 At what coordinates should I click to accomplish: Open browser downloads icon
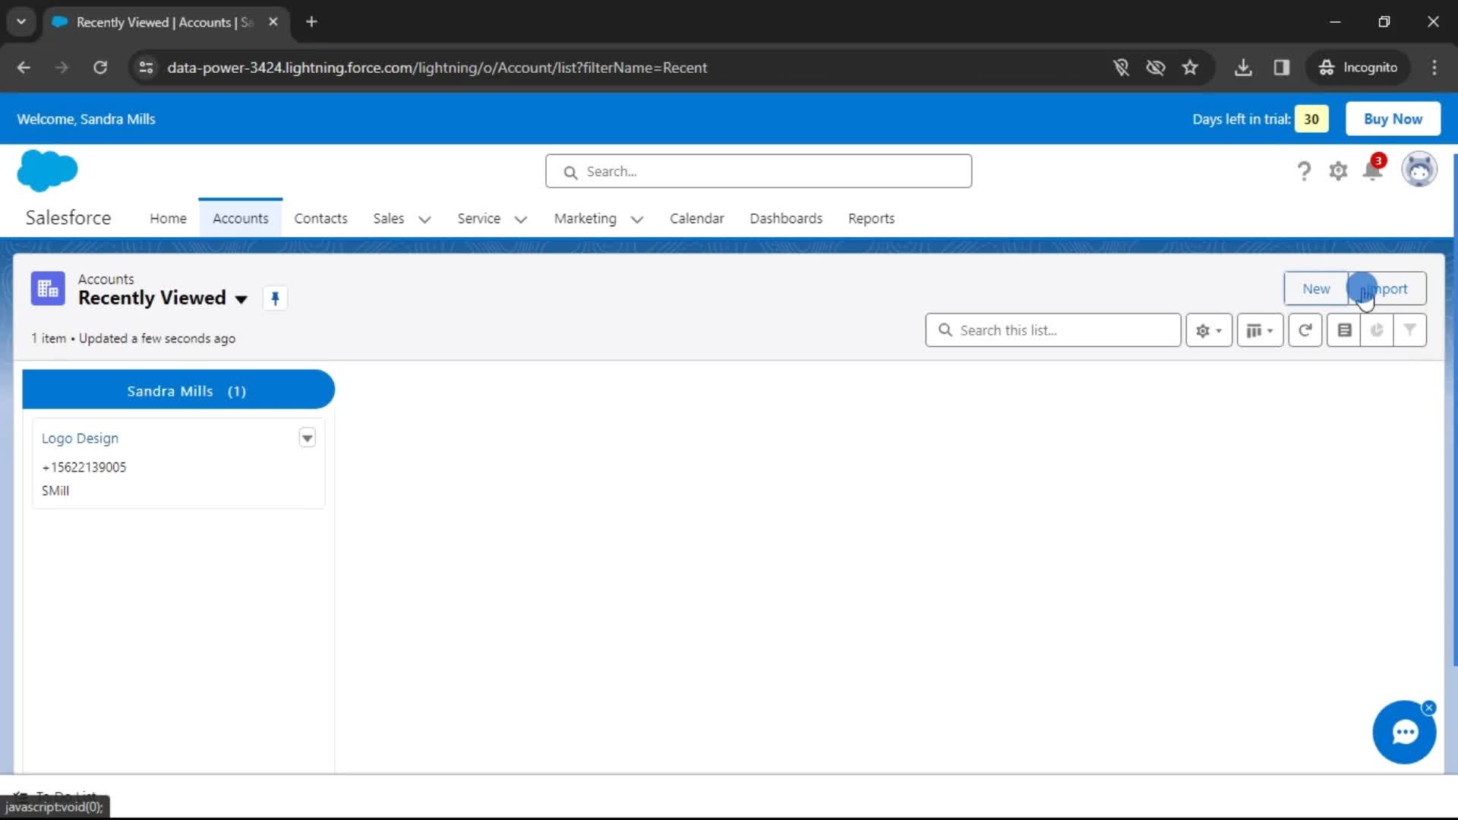point(1242,68)
